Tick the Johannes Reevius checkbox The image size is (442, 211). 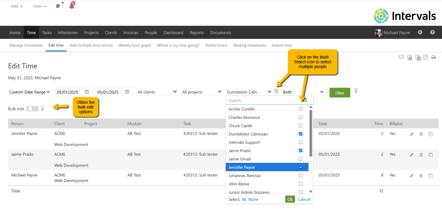[301, 176]
